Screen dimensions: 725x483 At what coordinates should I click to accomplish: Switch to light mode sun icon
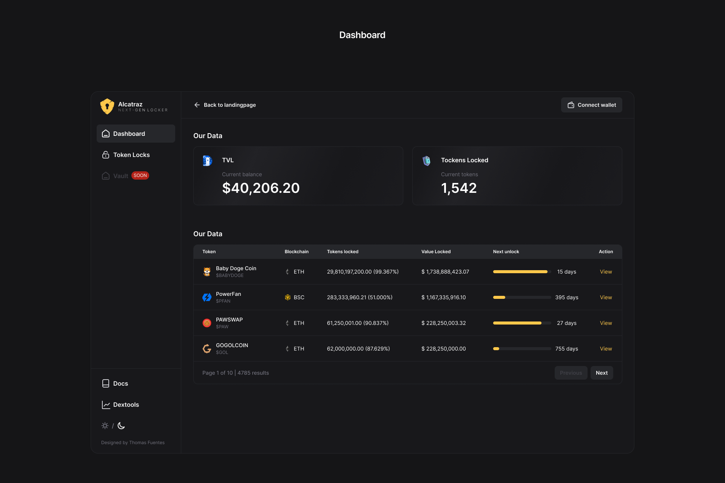[x=105, y=426]
